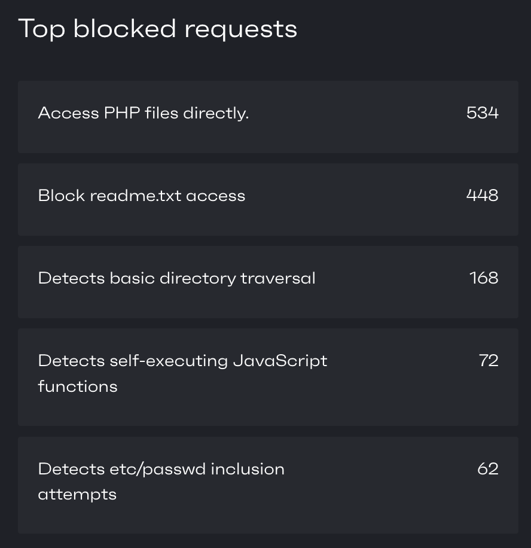The height and width of the screenshot is (548, 531).
Task: Click the row card containing count 534
Action: pyautogui.click(x=268, y=117)
